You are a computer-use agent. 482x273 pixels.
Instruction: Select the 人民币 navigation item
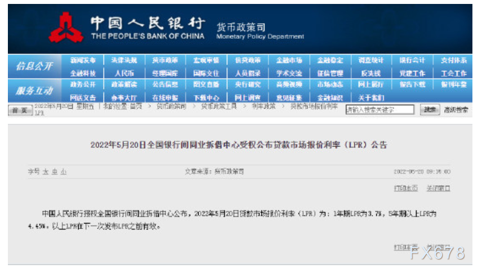124,74
